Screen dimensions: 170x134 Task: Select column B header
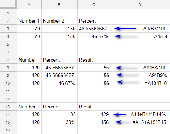pos(59,4)
